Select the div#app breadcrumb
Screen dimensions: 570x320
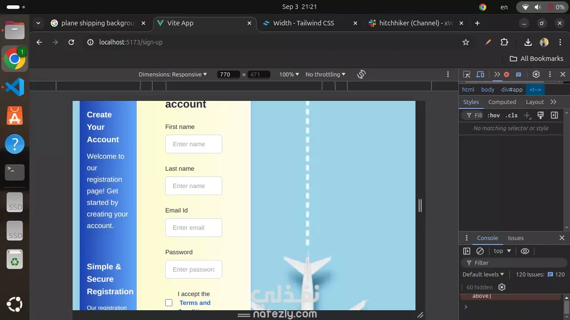click(512, 89)
